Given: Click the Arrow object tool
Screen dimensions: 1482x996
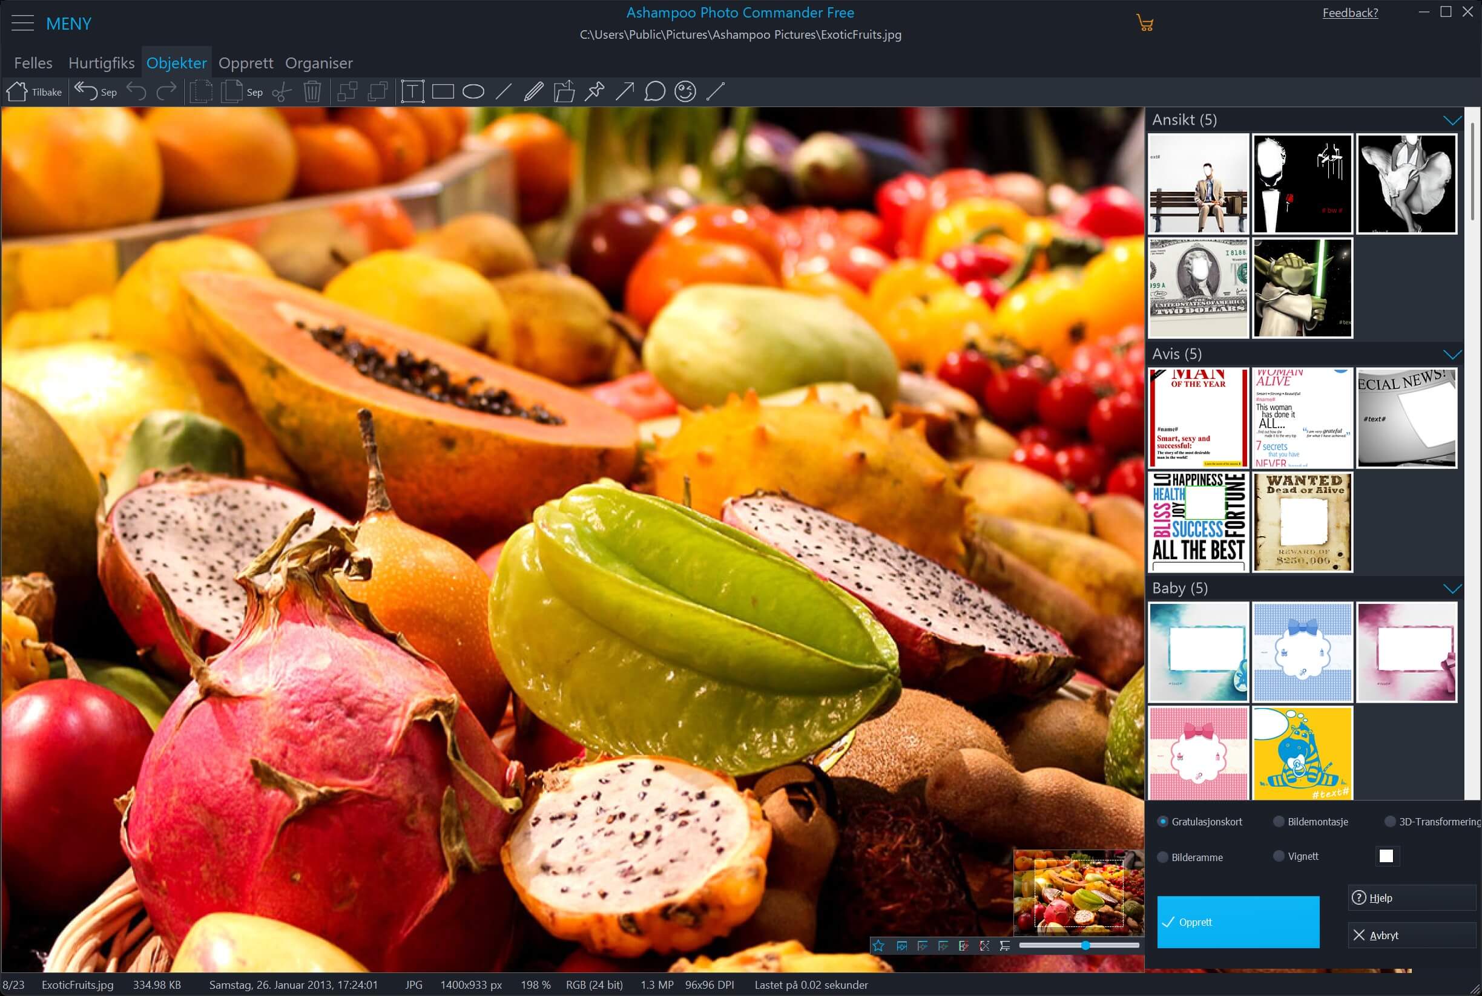Looking at the screenshot, I should [x=625, y=92].
